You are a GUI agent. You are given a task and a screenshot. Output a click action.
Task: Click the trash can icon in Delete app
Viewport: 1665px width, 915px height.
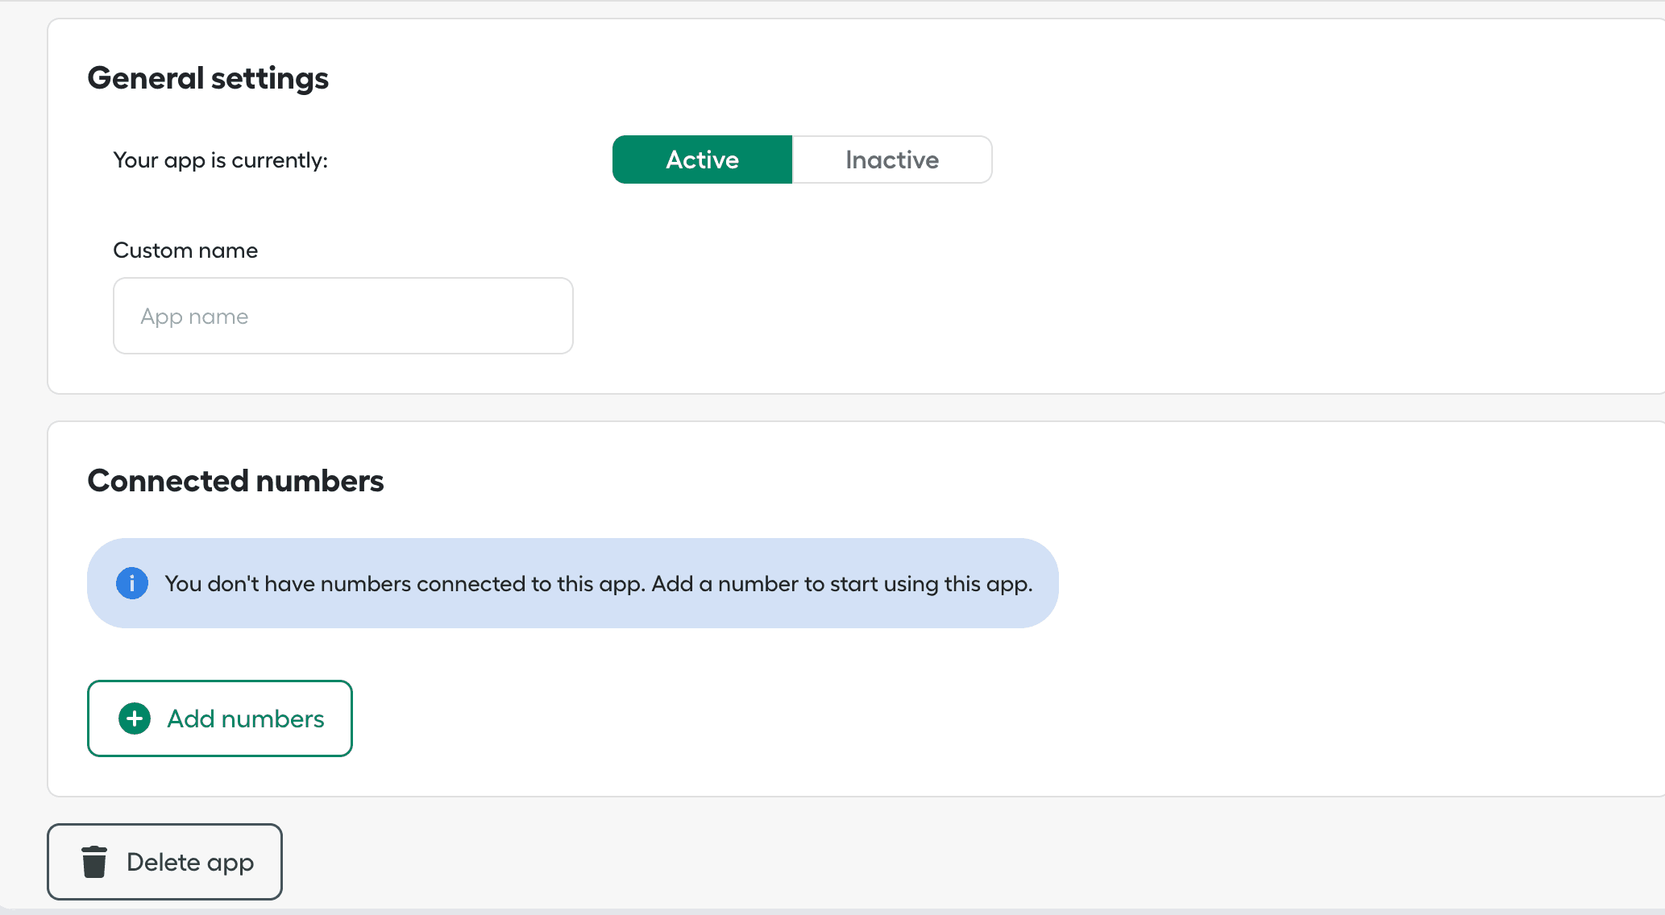click(x=94, y=862)
